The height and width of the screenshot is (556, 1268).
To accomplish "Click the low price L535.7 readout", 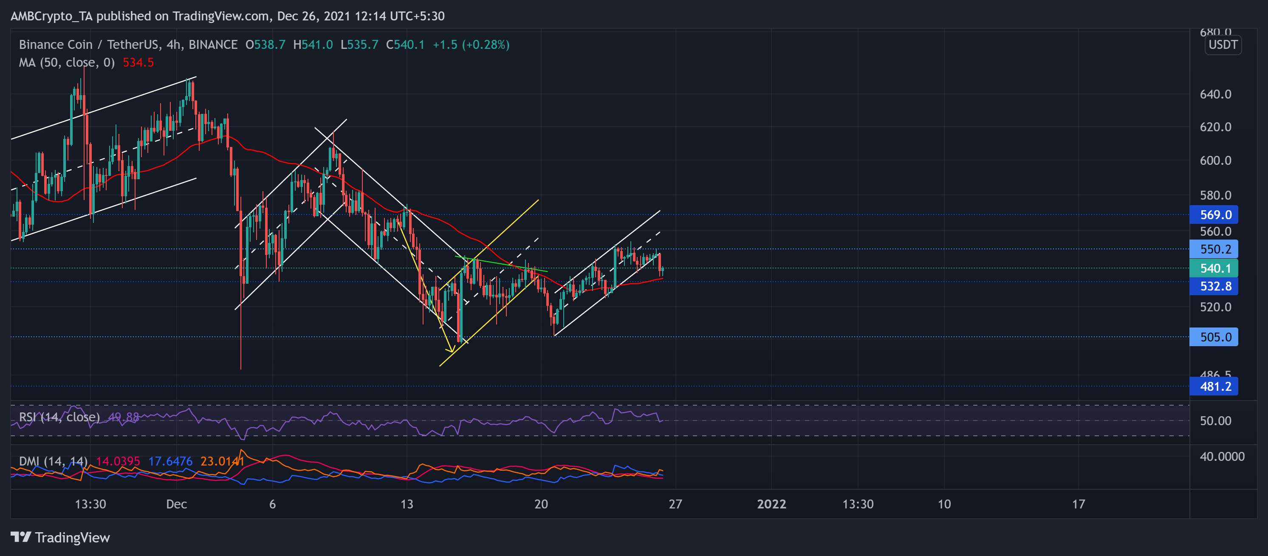I will coord(359,45).
